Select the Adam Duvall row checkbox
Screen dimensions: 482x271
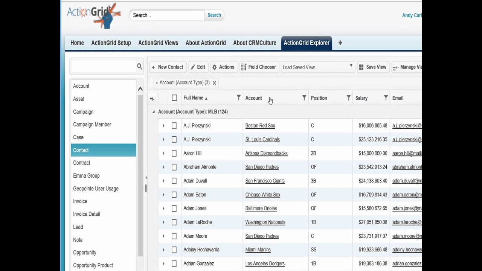(x=174, y=181)
